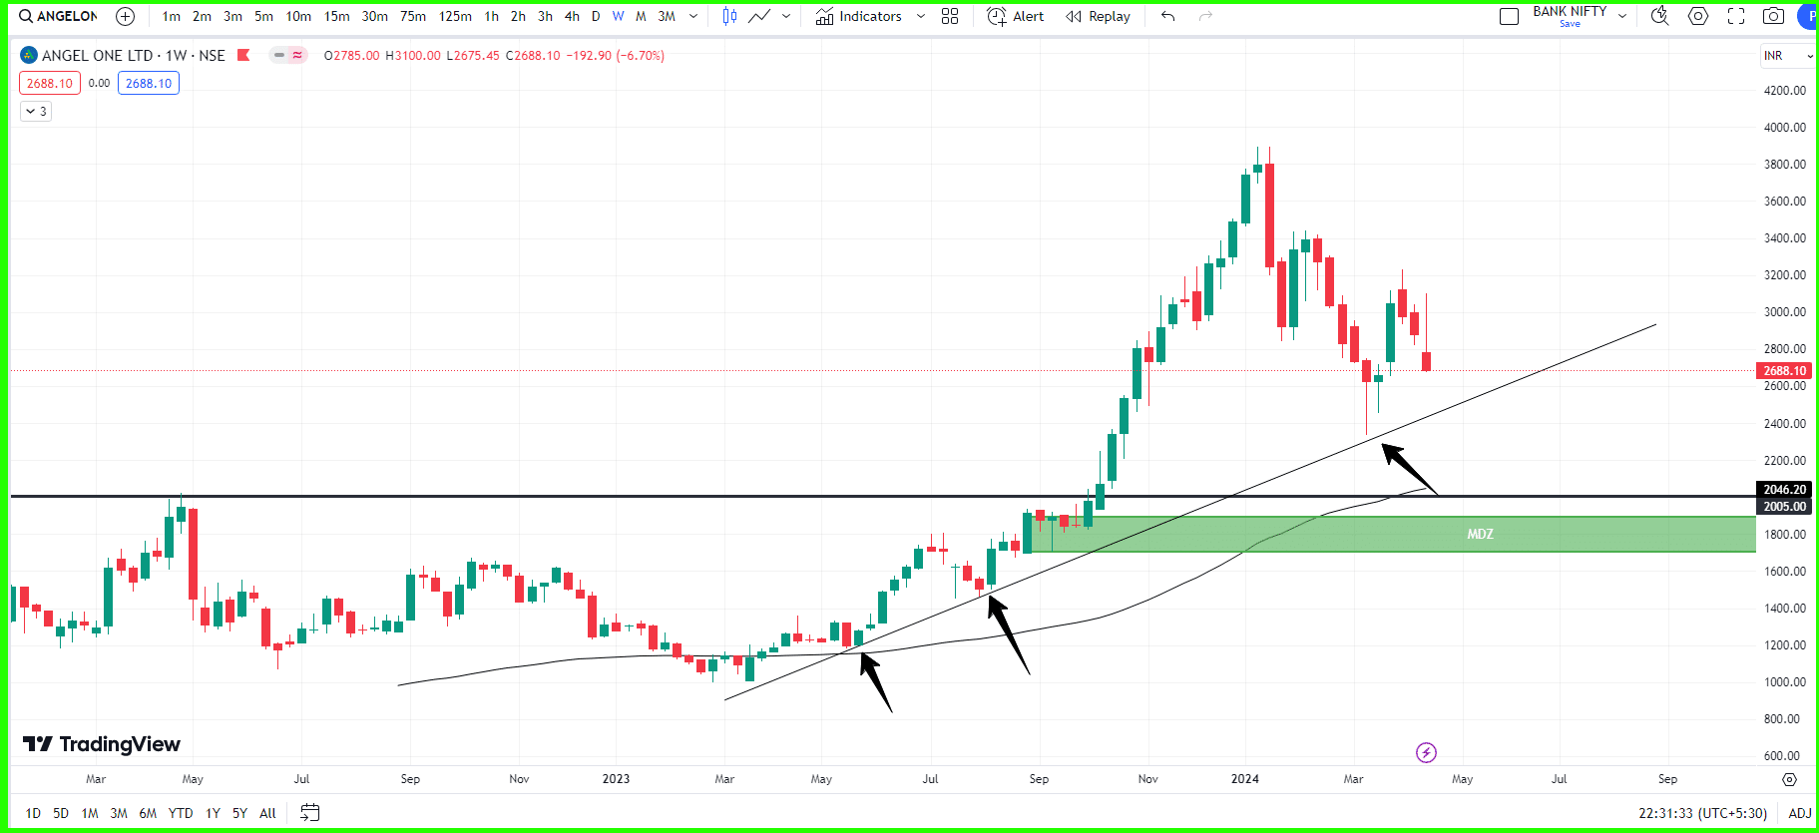
Task: Open the indicator templates grid icon
Action: pyautogui.click(x=950, y=16)
